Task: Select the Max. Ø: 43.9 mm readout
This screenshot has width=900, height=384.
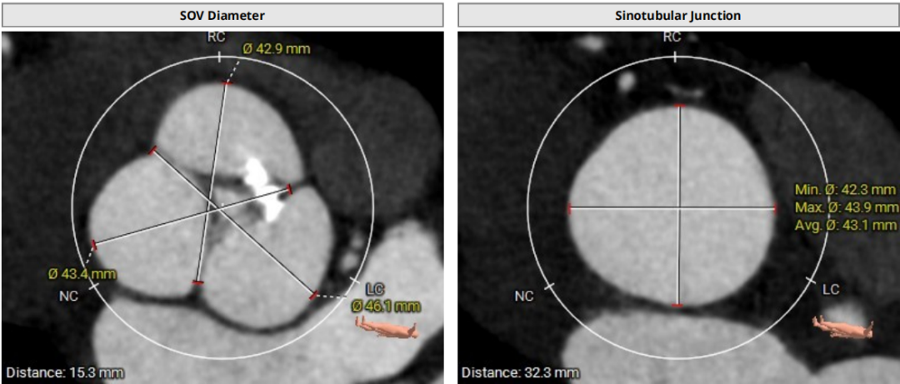Action: (846, 207)
